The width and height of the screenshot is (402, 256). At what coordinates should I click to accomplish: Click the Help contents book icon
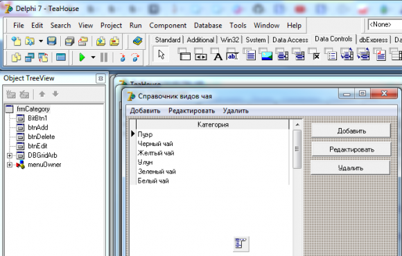pos(138,41)
